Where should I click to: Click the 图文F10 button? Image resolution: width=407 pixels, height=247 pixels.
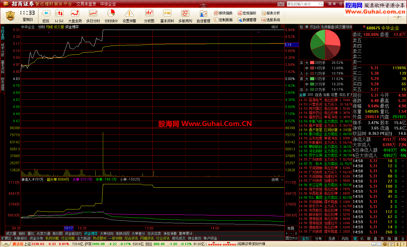coord(291,238)
